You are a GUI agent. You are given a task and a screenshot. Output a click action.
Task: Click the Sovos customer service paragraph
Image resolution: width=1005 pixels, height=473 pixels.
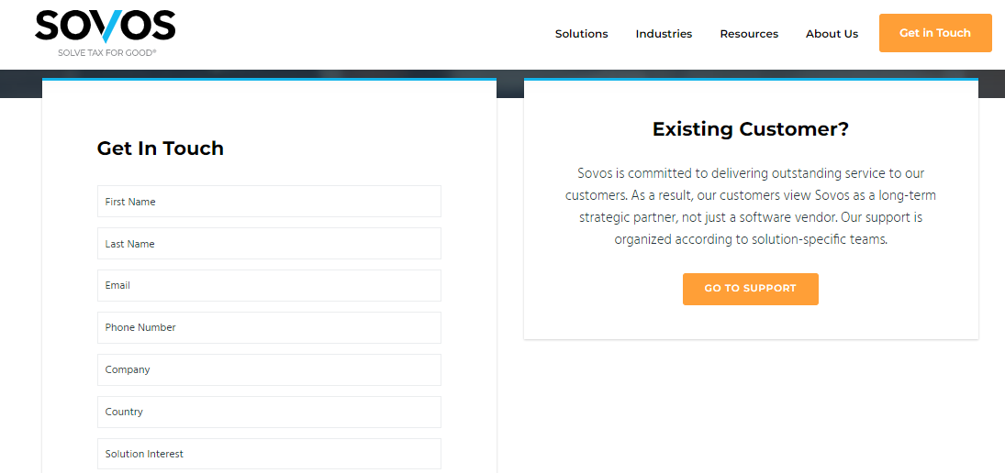pos(751,206)
